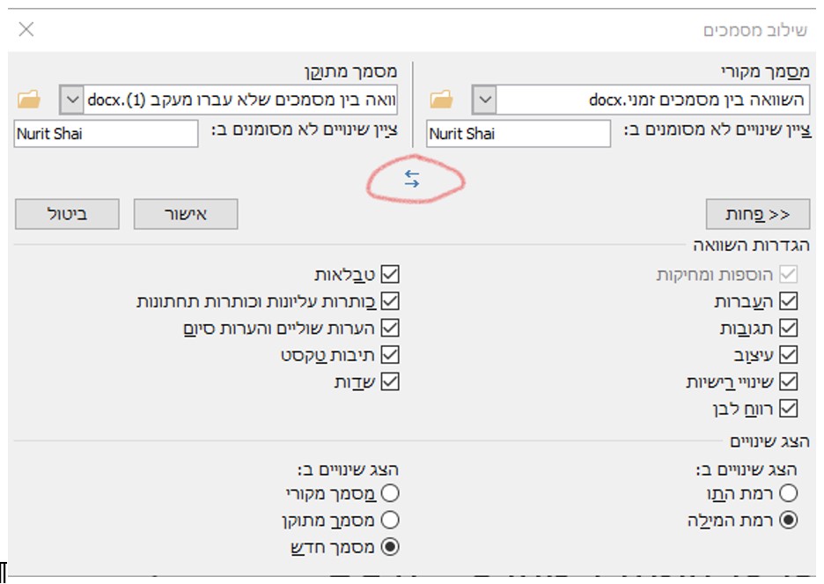Uncheck the טבלאות checkbox
Screen dimensions: 824x584
pos(390,275)
